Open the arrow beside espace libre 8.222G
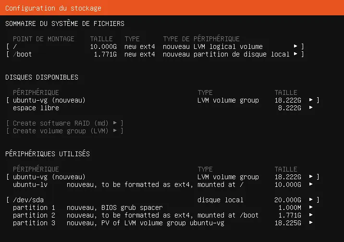The width and height of the screenshot is (344, 242). pyautogui.click(x=311, y=107)
